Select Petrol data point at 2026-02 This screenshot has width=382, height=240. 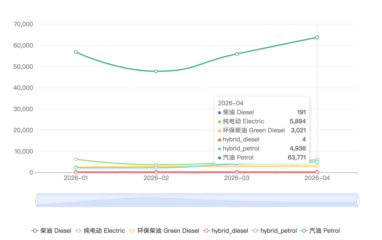pyautogui.click(x=156, y=71)
